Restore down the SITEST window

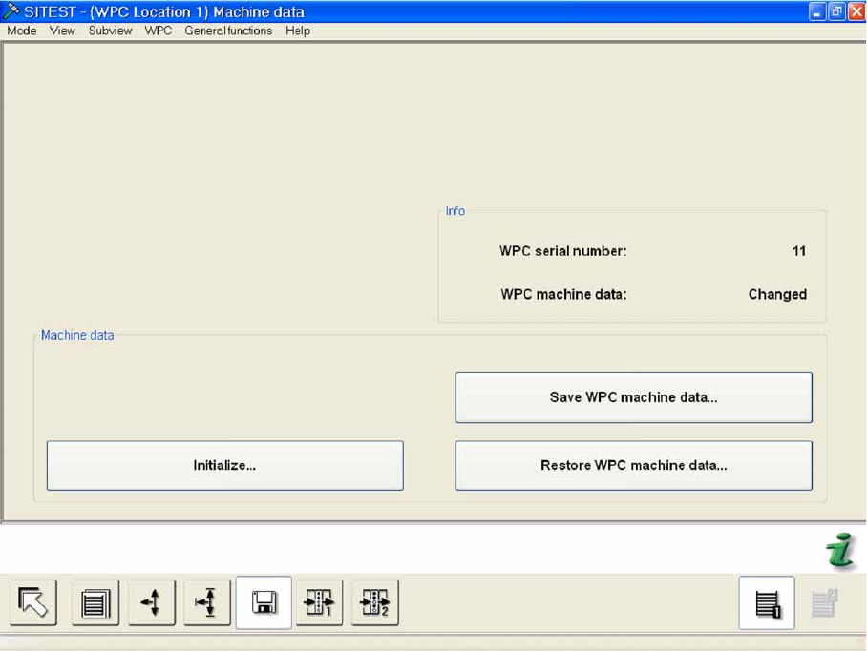[x=836, y=11]
